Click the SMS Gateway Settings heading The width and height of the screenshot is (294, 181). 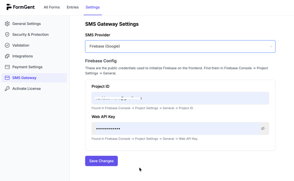point(112,24)
